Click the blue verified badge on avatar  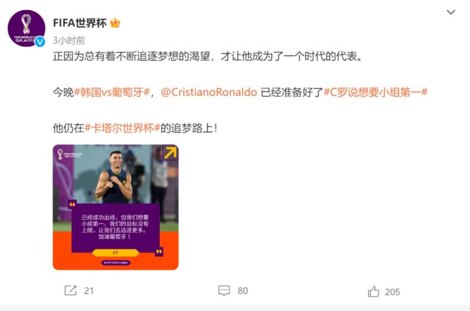coord(40,42)
